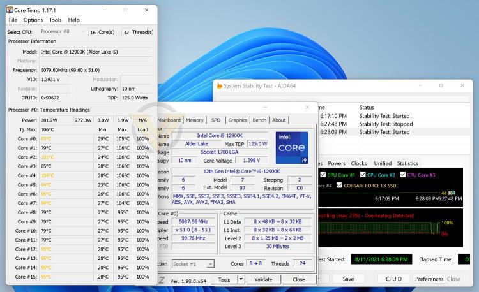Click the Intel Core i9 logo in CPU-Z

pyautogui.click(x=292, y=147)
